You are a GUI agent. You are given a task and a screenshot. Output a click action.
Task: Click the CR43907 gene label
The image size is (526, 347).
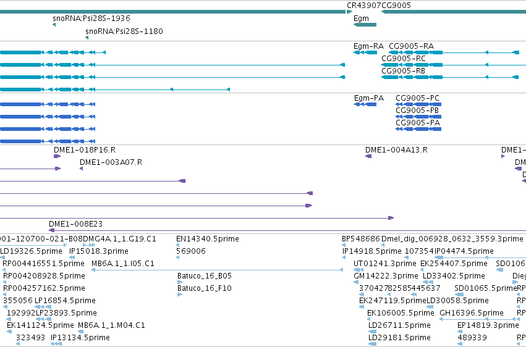(364, 6)
